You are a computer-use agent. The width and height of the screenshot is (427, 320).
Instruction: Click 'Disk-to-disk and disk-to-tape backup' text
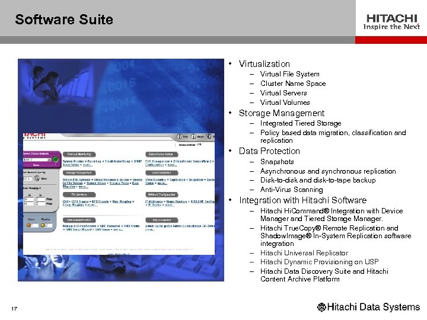pos(318,180)
